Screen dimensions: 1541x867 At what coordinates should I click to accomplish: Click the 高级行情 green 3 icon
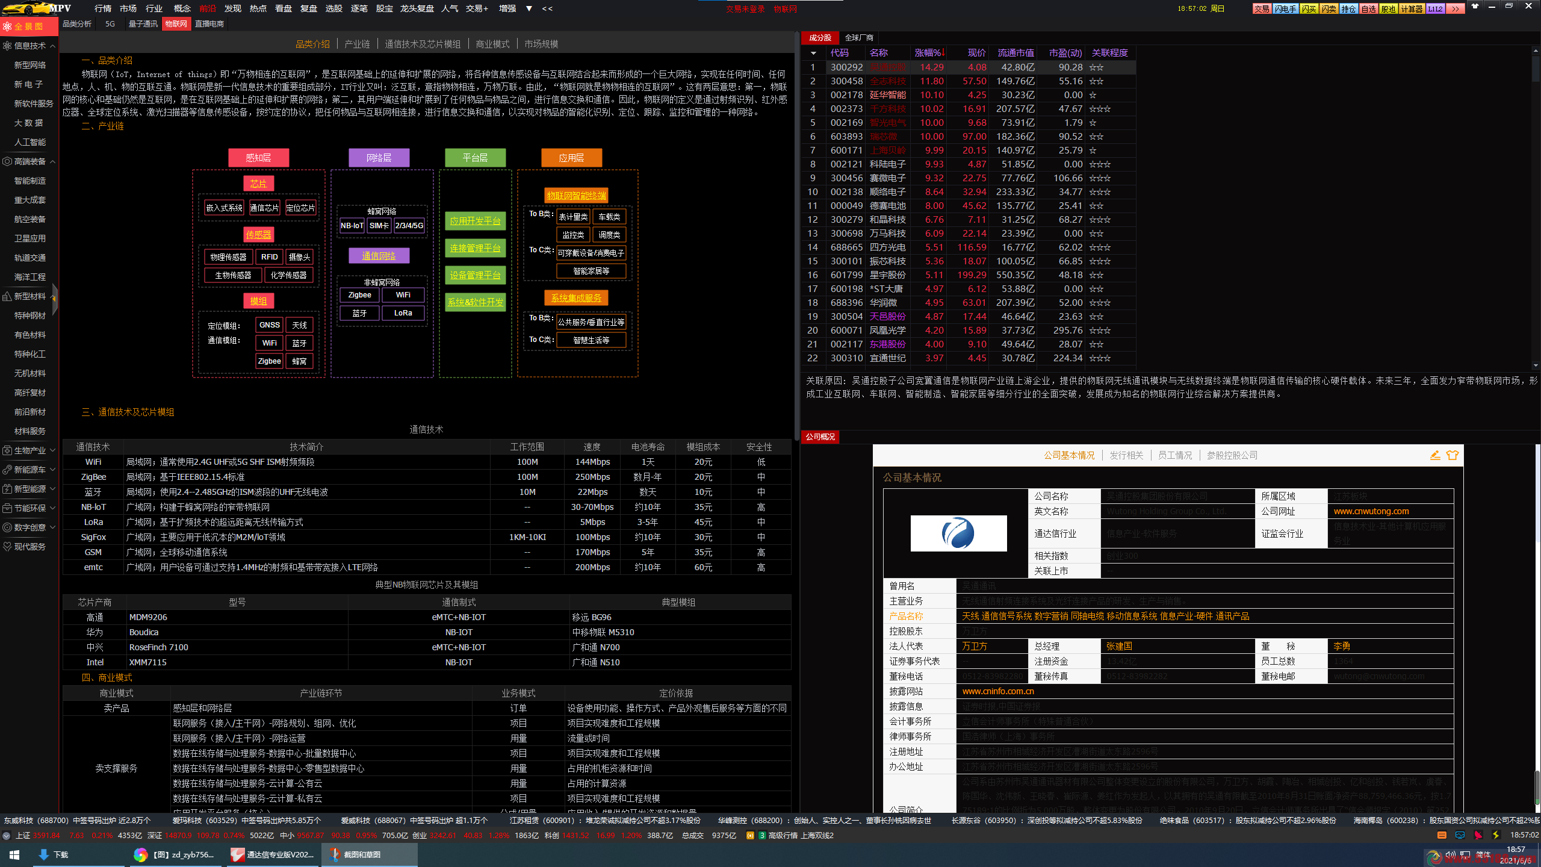coord(762,835)
